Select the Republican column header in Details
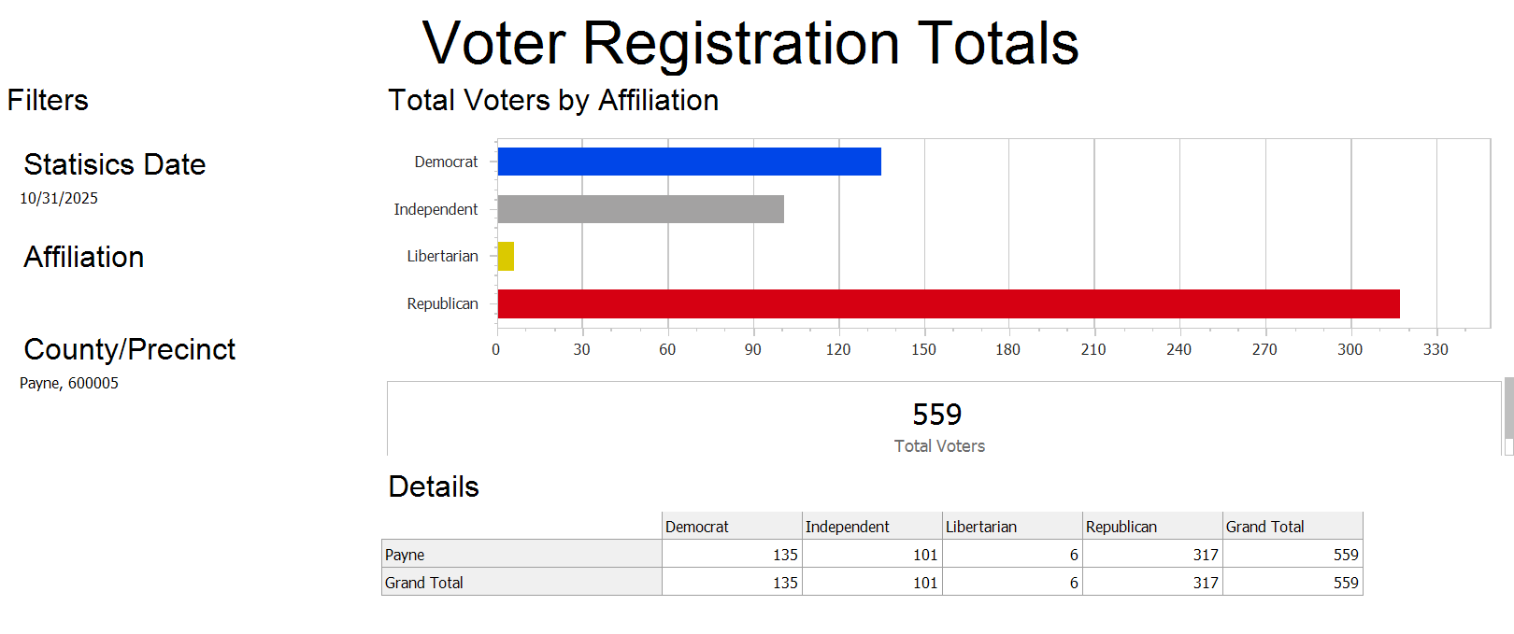Screen dimensions: 1514x634 (x=1151, y=527)
